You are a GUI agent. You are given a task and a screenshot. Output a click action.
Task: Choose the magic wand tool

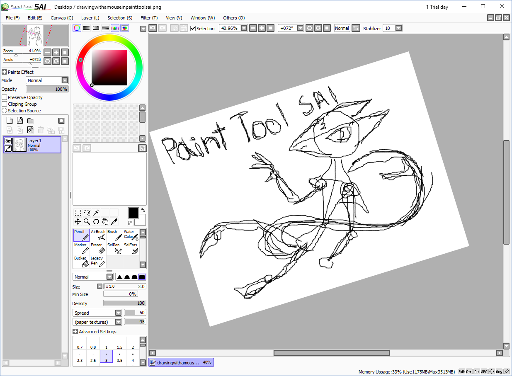[96, 213]
